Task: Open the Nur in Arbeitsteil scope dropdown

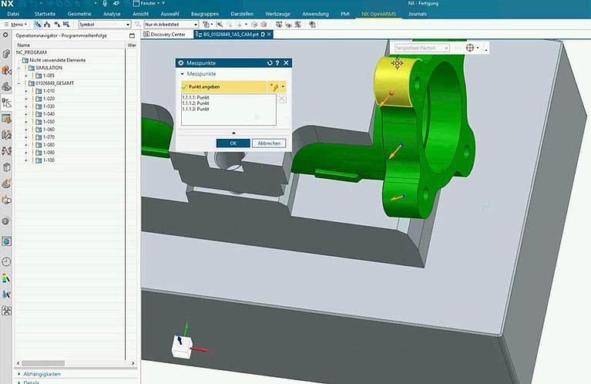Action: click(x=171, y=25)
